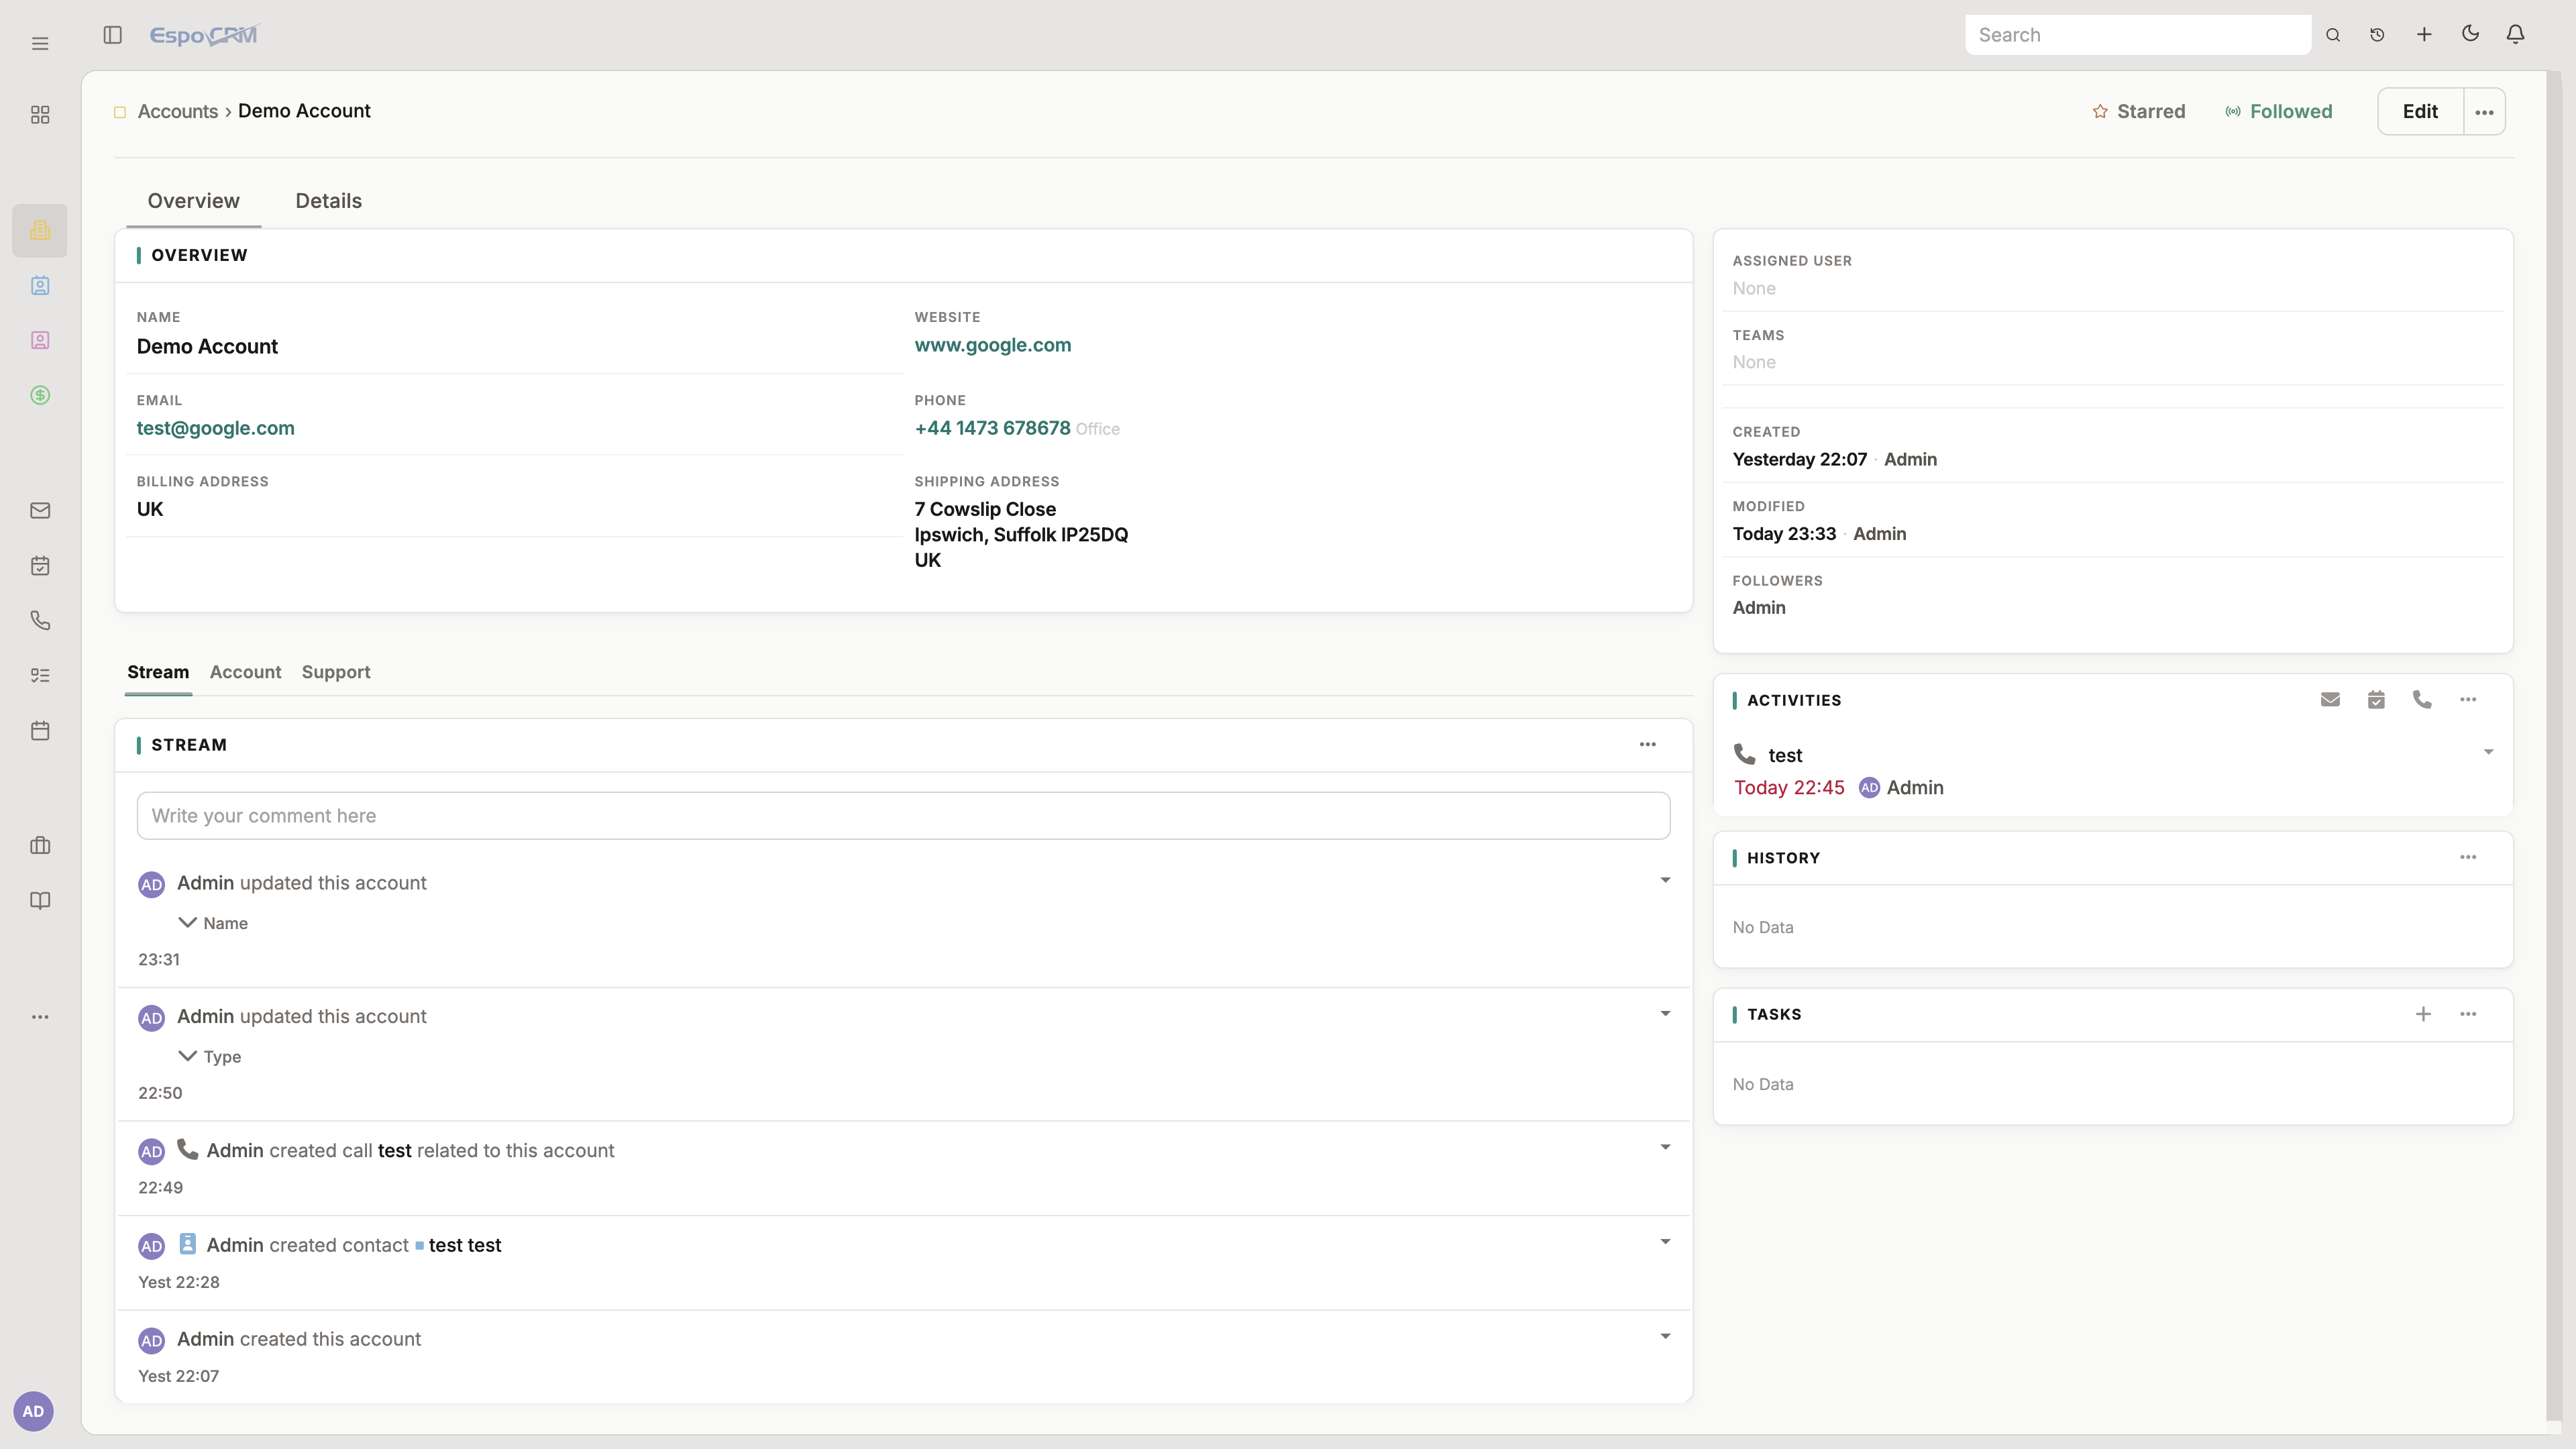
Task: Select the Stream tab
Action: coord(158,672)
